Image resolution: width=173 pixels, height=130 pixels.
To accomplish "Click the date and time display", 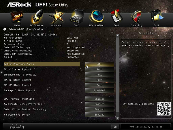I will (146, 127).
